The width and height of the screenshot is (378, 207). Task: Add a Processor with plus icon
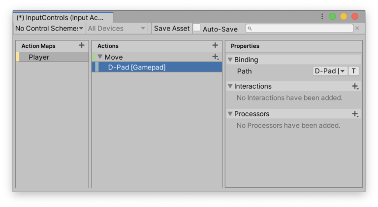pyautogui.click(x=355, y=114)
